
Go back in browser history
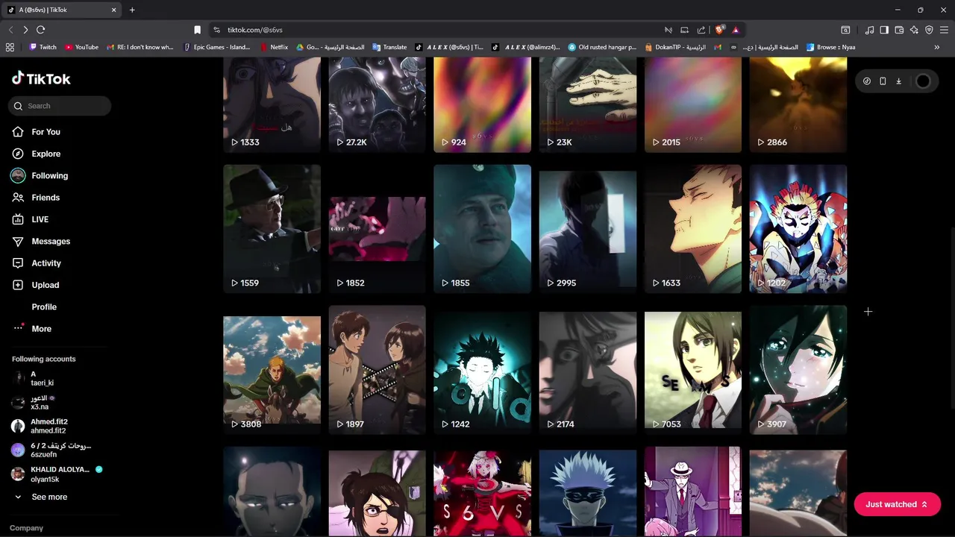click(x=10, y=30)
